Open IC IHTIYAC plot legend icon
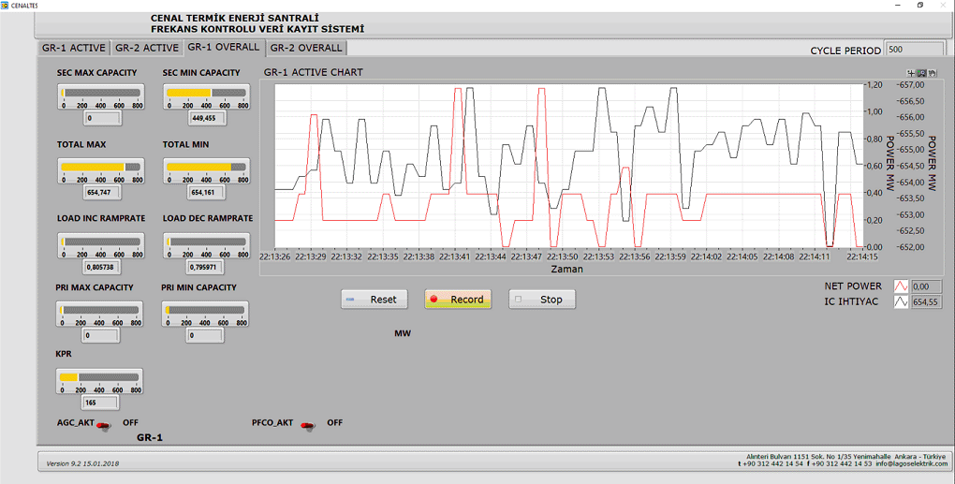The height and width of the screenshot is (484, 955). (901, 301)
